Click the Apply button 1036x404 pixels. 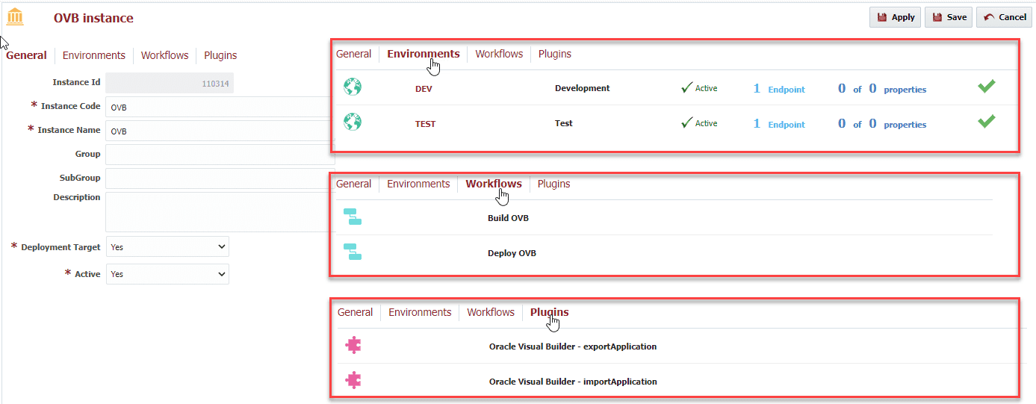point(895,17)
